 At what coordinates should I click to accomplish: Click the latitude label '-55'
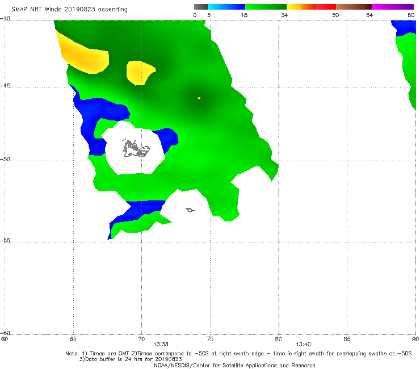[x=5, y=240]
